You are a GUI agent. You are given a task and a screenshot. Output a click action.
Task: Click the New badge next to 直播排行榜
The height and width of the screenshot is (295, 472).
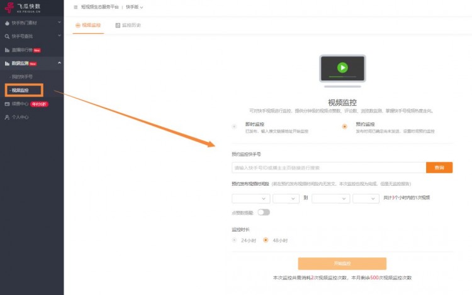pos(37,50)
